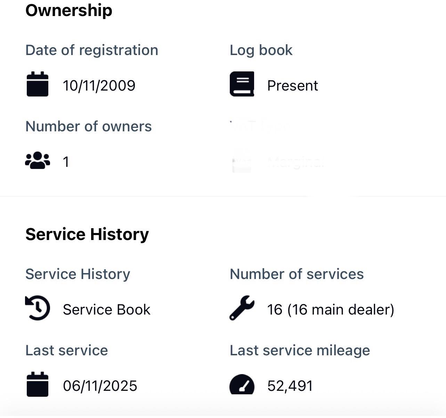This screenshot has width=446, height=418.
Task: Click the owners group icon
Action: 38,161
